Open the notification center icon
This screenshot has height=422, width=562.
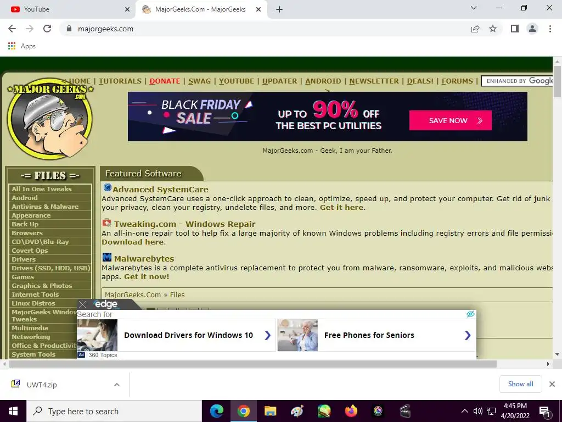544,411
